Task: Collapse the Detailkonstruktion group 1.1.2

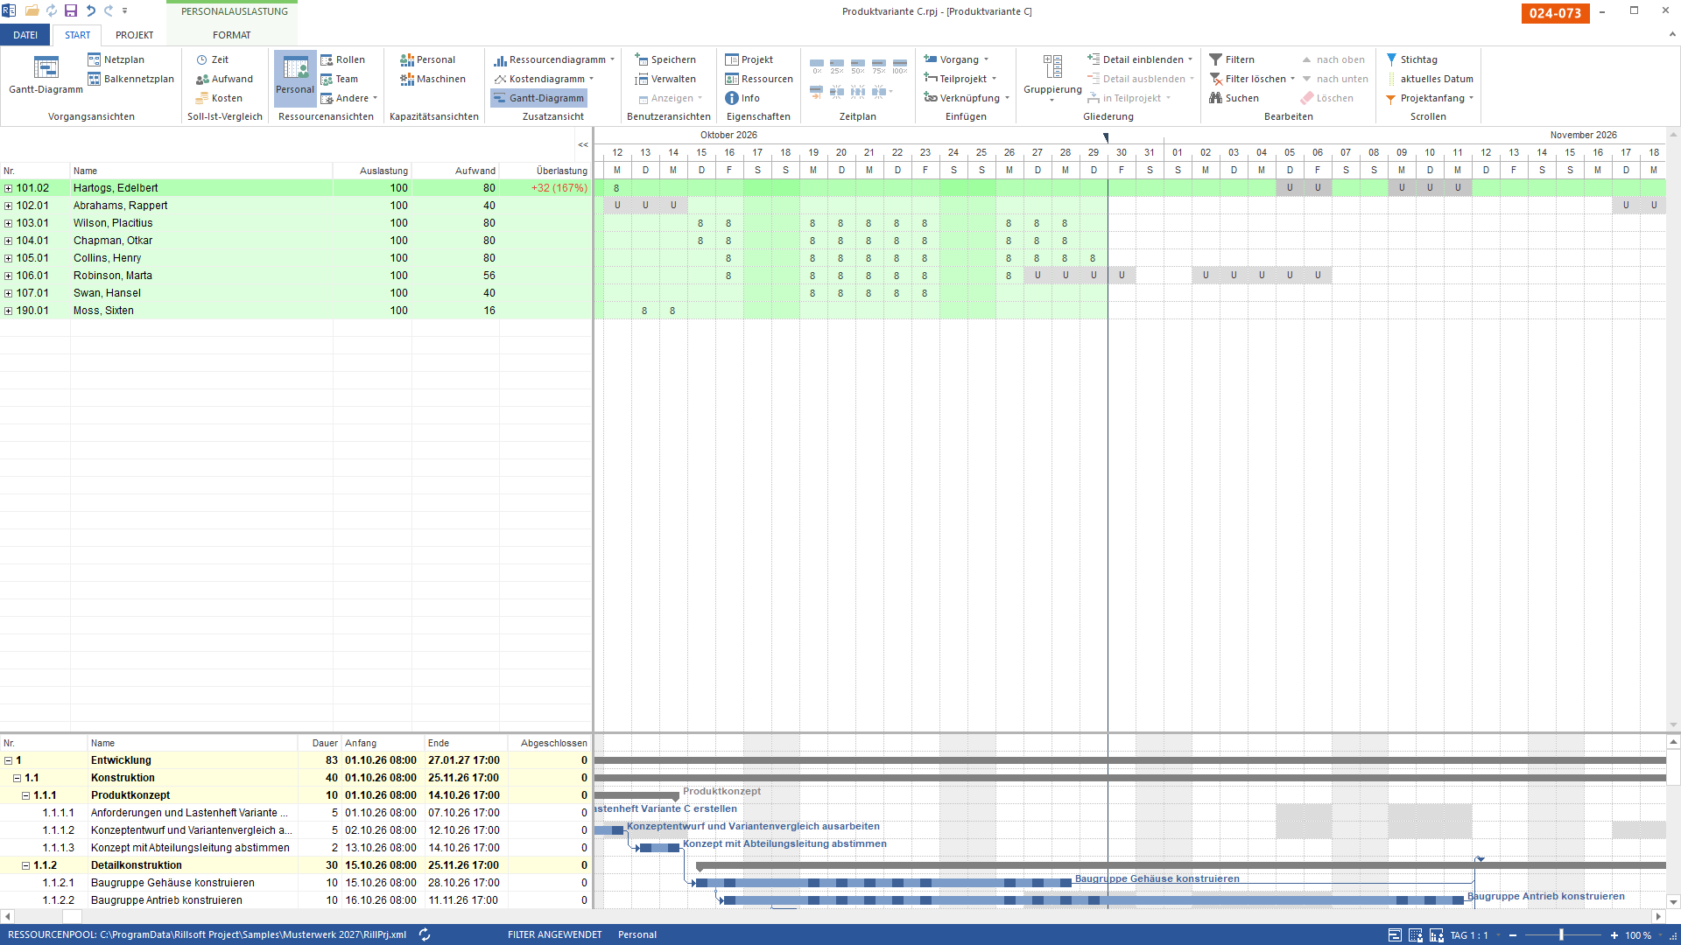Action: pyautogui.click(x=26, y=865)
